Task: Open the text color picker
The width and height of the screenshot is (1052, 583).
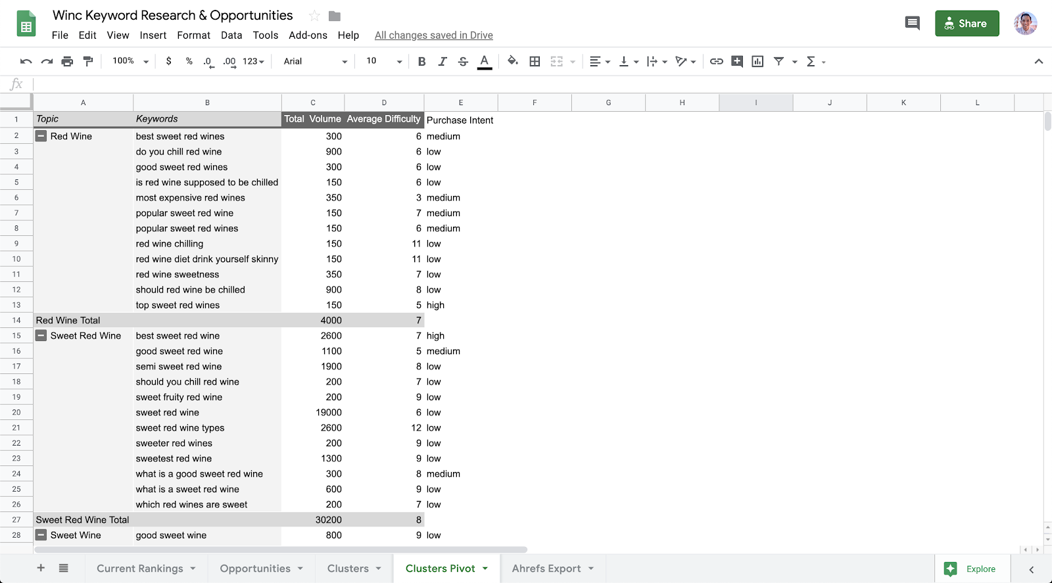Action: (485, 61)
